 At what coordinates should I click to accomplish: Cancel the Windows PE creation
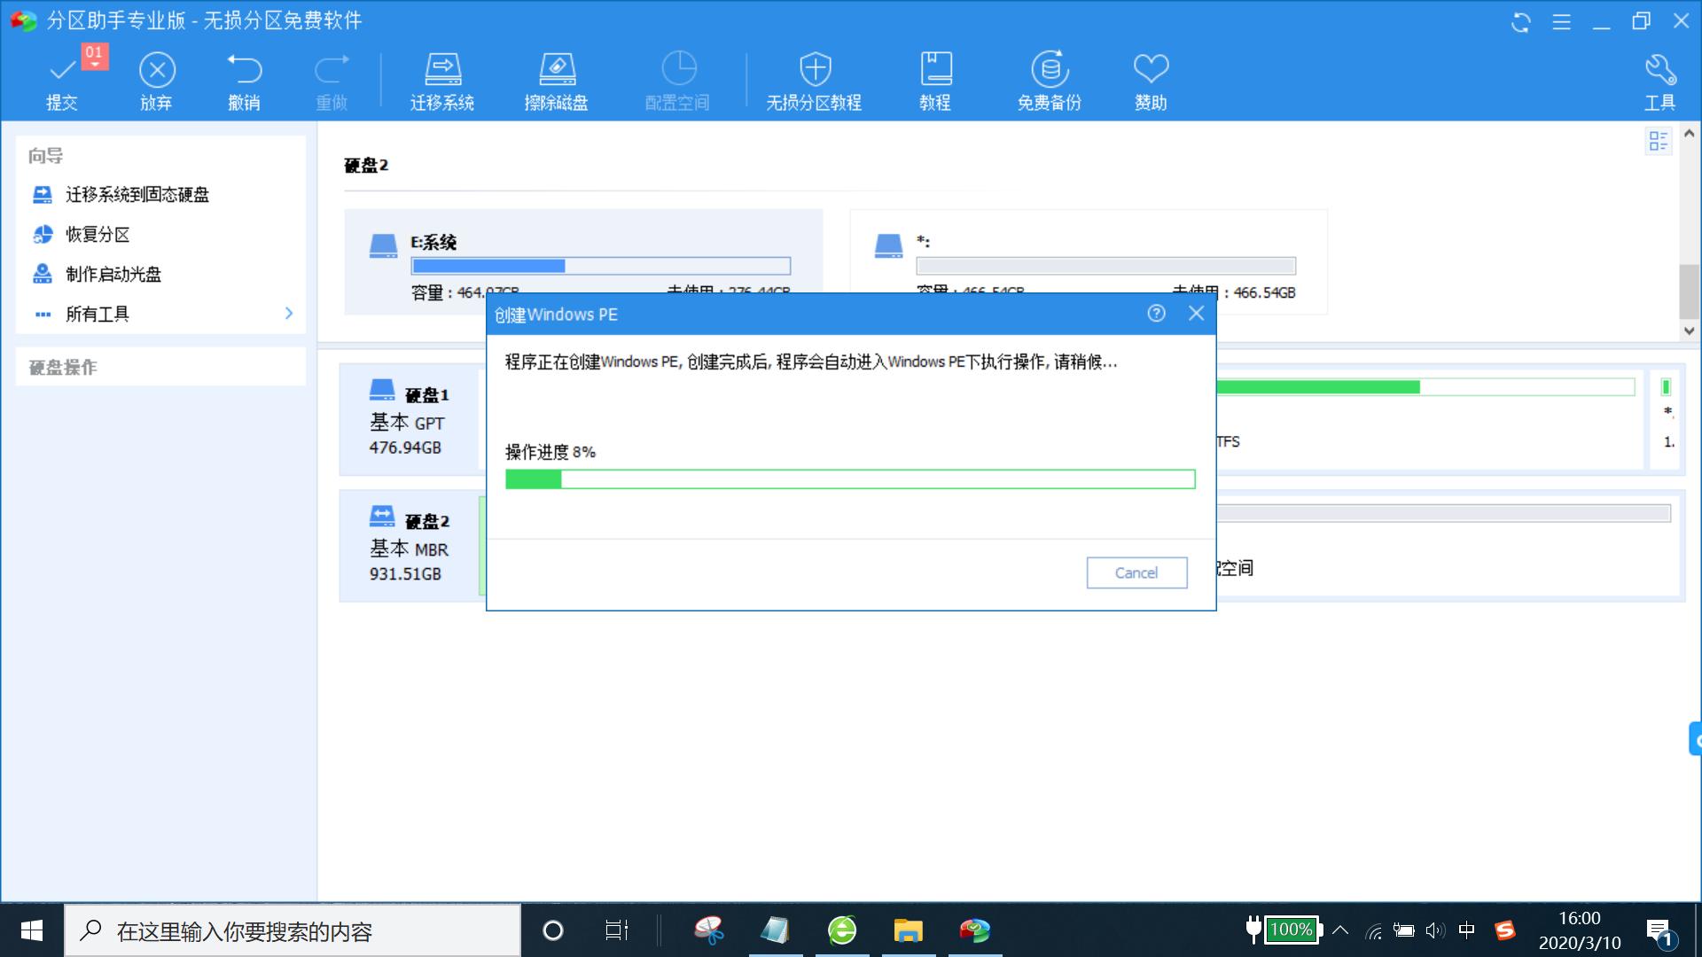(x=1136, y=572)
